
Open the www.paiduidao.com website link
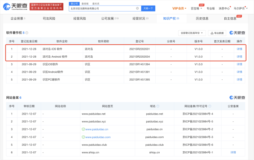click(x=98, y=137)
